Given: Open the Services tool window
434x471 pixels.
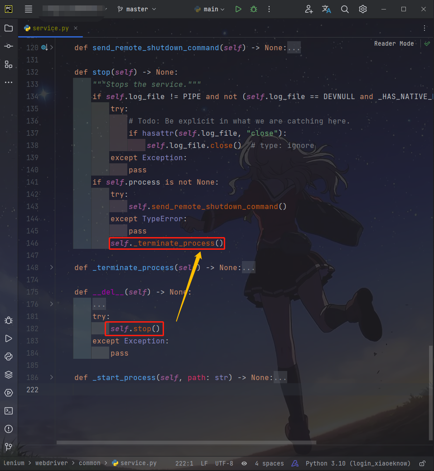Looking at the screenshot, I should (9, 393).
